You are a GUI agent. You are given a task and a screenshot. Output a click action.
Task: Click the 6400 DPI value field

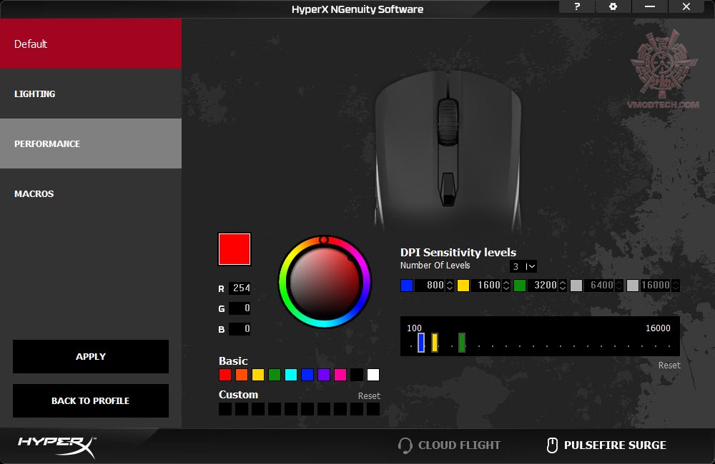(599, 285)
